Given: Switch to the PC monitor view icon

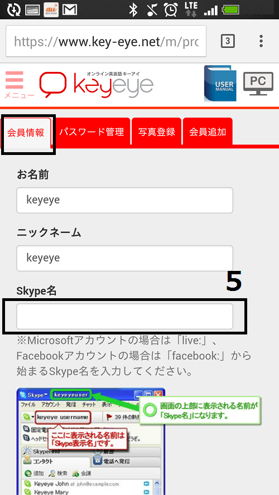Looking at the screenshot, I should pos(258,84).
